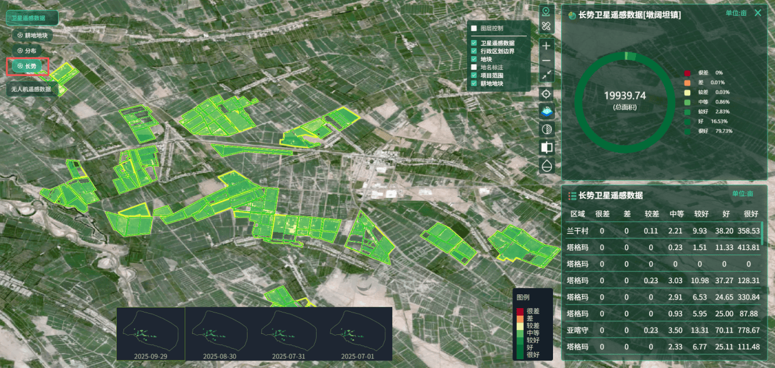Select the 耕地地块 menu item
The image size is (775, 368).
34,36
